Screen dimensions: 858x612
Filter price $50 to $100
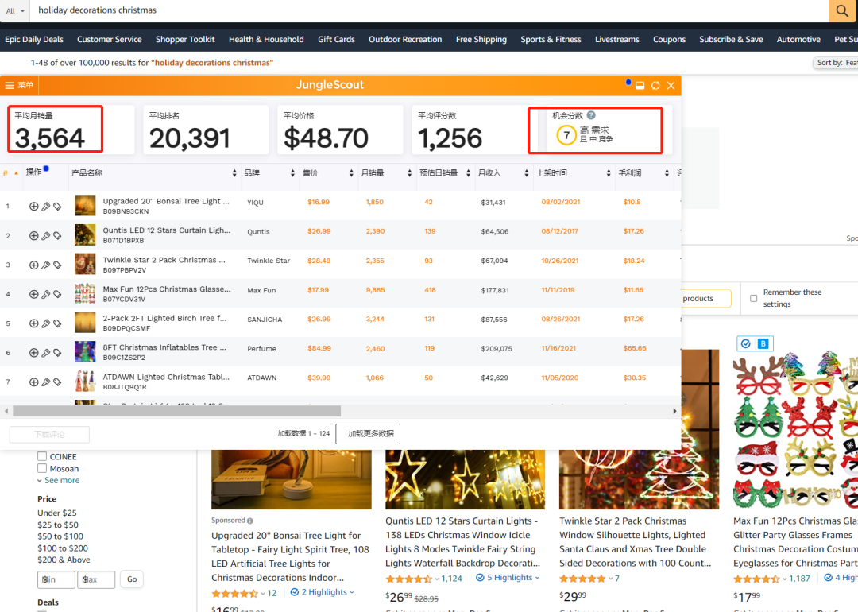click(x=60, y=536)
